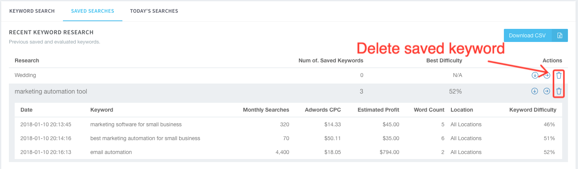Screen dimensions: 578x169
Task: Collapse the marketing automation tool row
Action: click(x=51, y=91)
